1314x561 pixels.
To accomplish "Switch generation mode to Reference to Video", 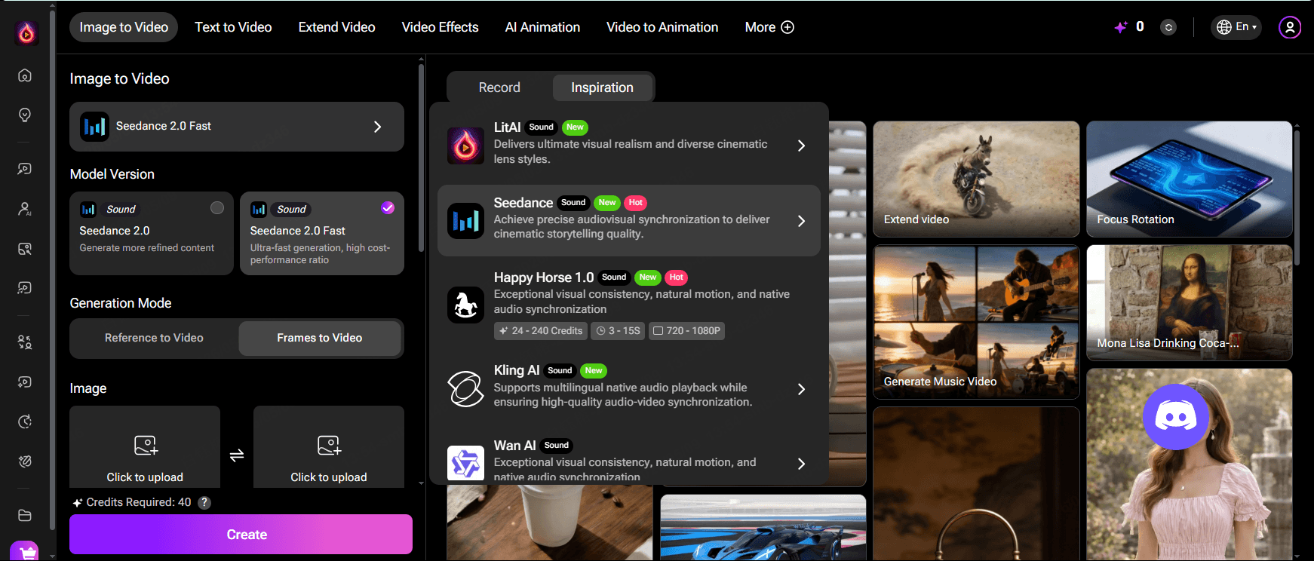I will [154, 338].
